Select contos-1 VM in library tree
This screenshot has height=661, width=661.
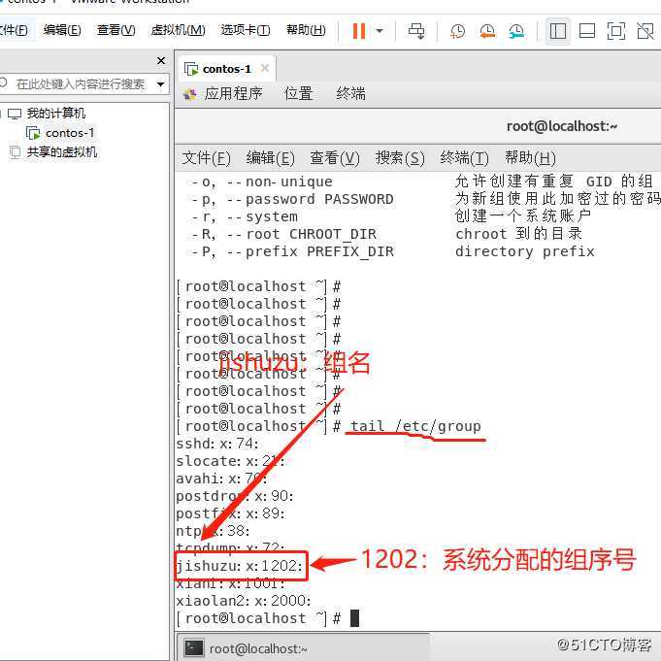pos(70,133)
